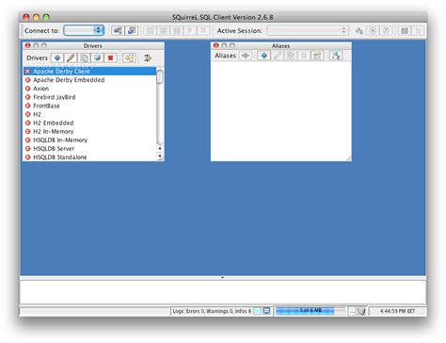Copy the selected driver
446x343 pixels.
pos(84,57)
